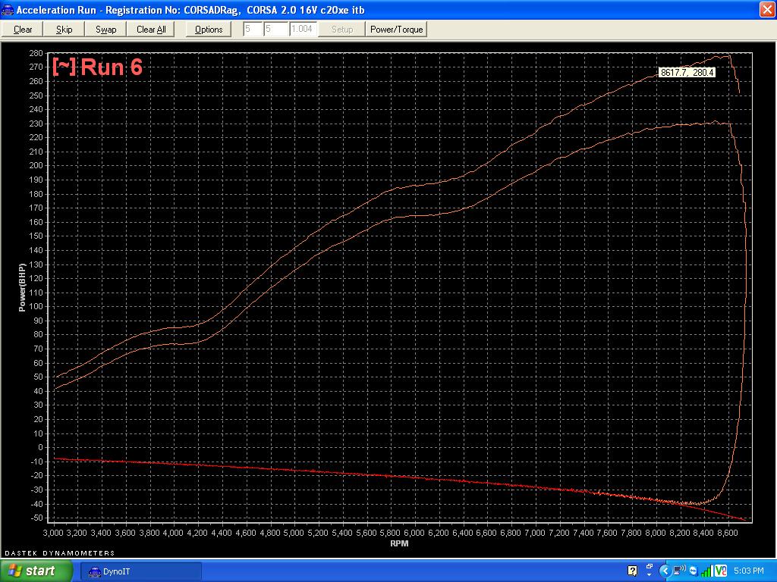Open the Options menu
This screenshot has height=582, width=777.
[209, 30]
